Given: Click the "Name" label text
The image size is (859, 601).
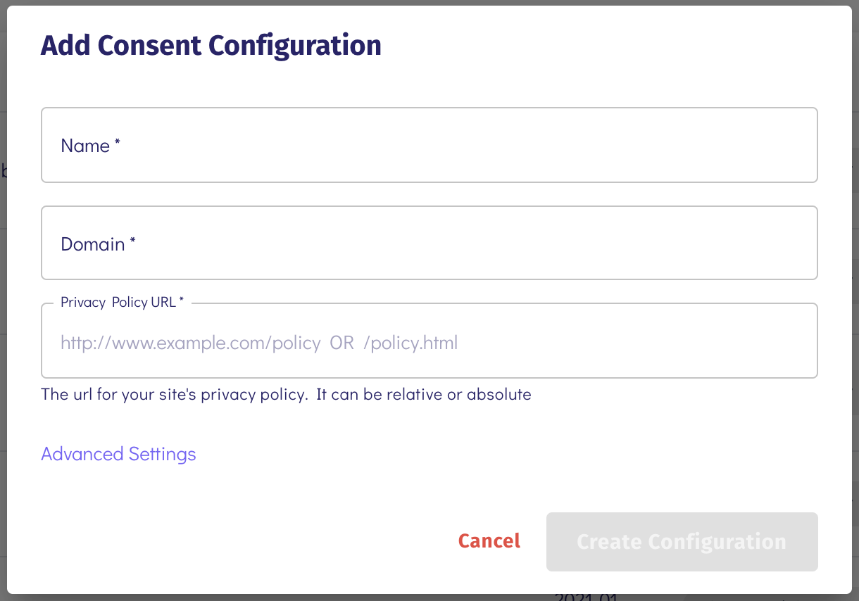Looking at the screenshot, I should (85, 146).
